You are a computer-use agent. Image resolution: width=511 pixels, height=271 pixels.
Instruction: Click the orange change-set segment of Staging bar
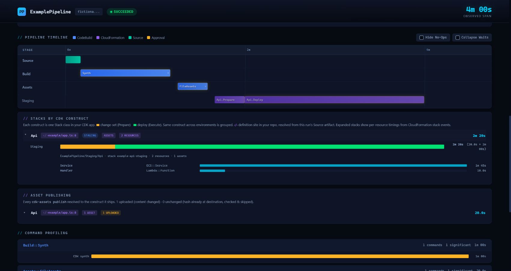pos(88,147)
